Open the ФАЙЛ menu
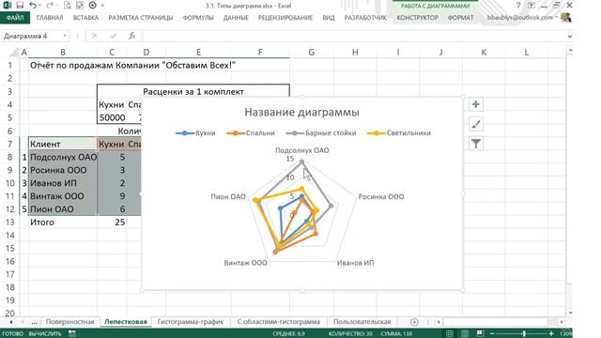601x338 pixels. click(15, 18)
